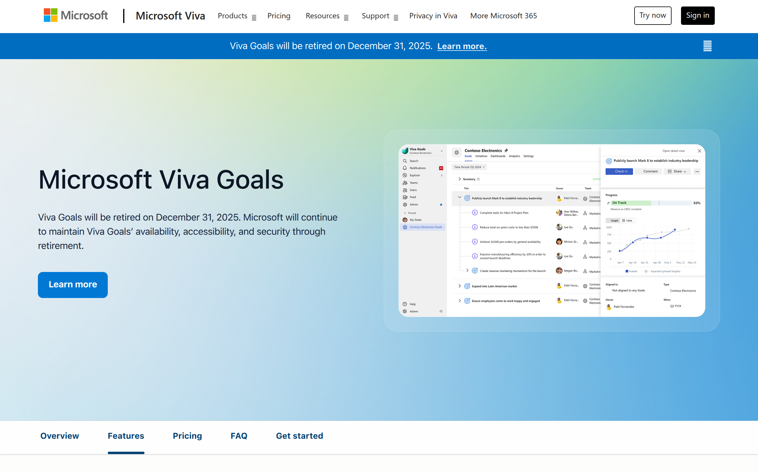This screenshot has height=473, width=758.
Task: Click Notifications bell in Viva Goals sidebar
Action: pyautogui.click(x=405, y=168)
